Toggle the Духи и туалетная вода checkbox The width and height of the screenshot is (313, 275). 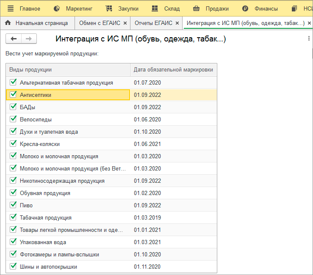click(13, 131)
